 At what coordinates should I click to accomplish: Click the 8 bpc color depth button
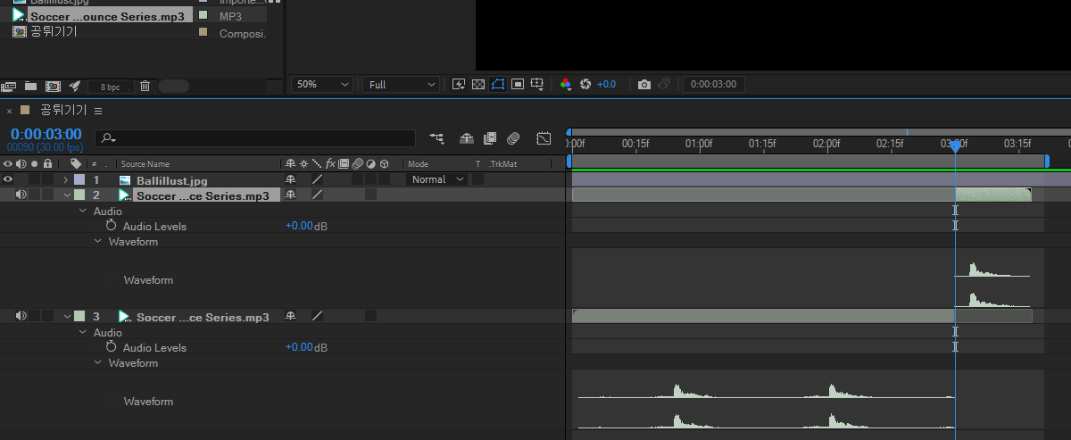pos(110,87)
